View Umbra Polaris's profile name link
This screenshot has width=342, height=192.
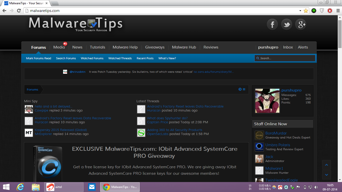pyautogui.click(x=278, y=145)
